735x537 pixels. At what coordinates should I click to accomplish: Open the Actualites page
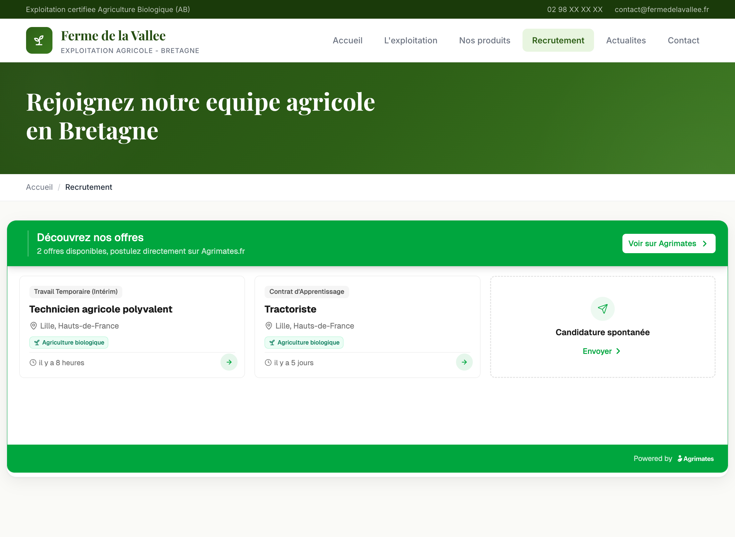[x=626, y=40]
